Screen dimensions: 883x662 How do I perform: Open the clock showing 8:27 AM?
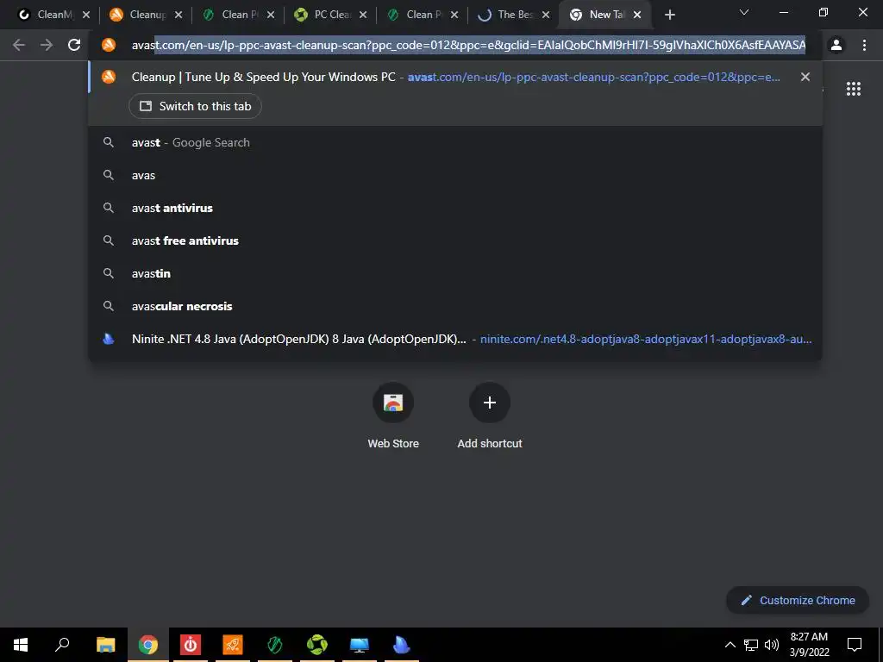(x=809, y=645)
